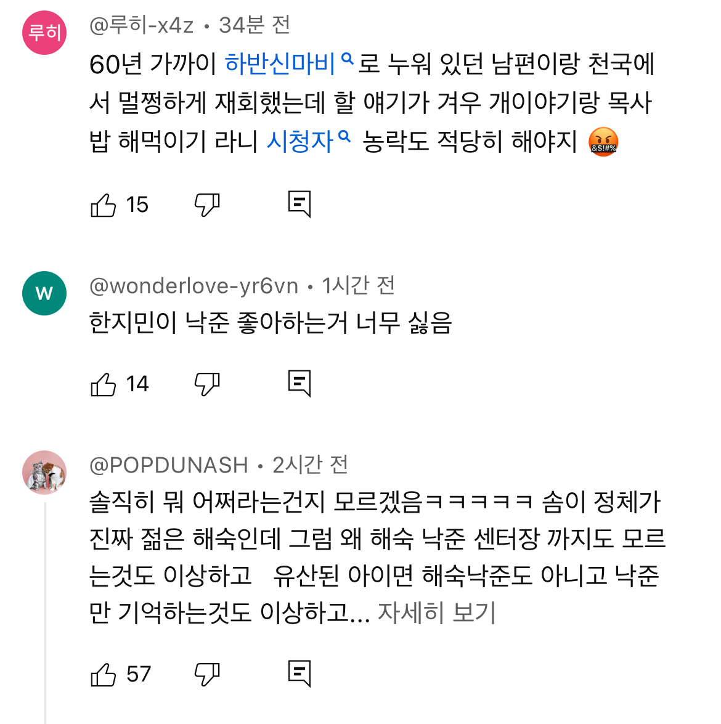Screen dimensions: 721x724
Task: Dislike the @POPDUNASH comment
Action: point(207,674)
